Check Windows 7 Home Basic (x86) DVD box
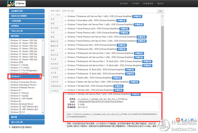The height and width of the screenshot is (133, 198). point(65,21)
